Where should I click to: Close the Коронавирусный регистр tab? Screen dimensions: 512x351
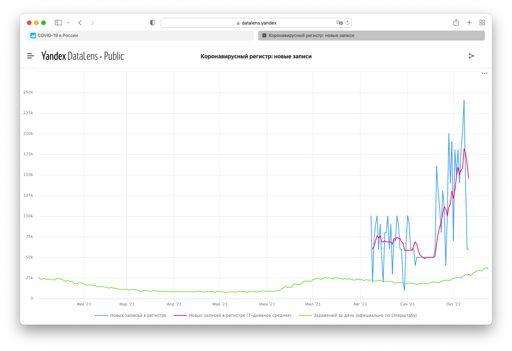click(x=264, y=36)
